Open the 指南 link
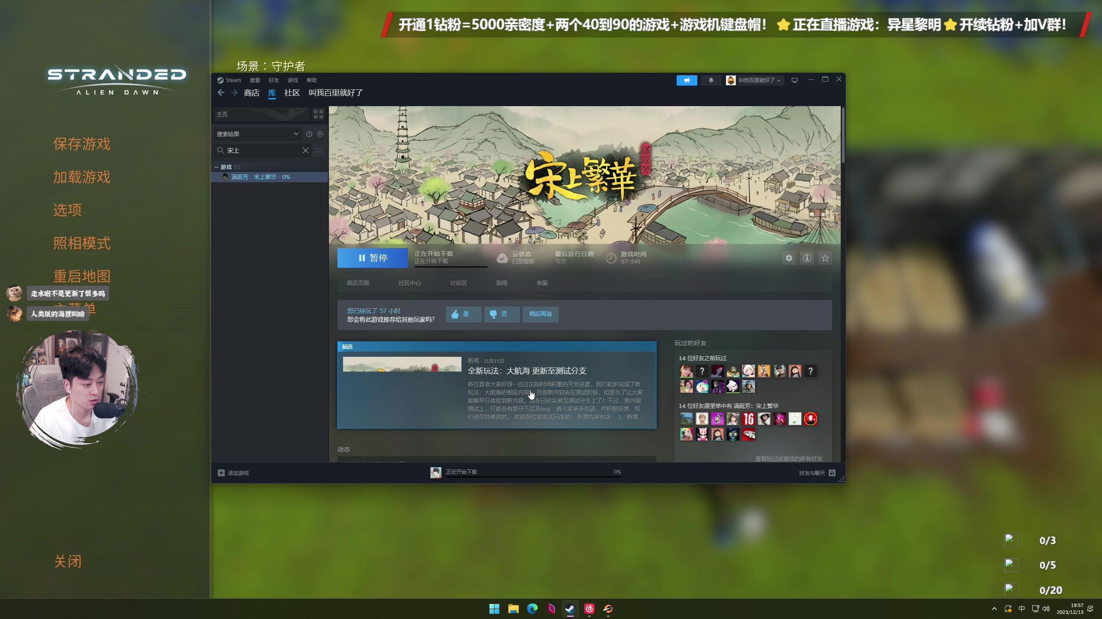This screenshot has height=619, width=1102. pyautogui.click(x=502, y=283)
